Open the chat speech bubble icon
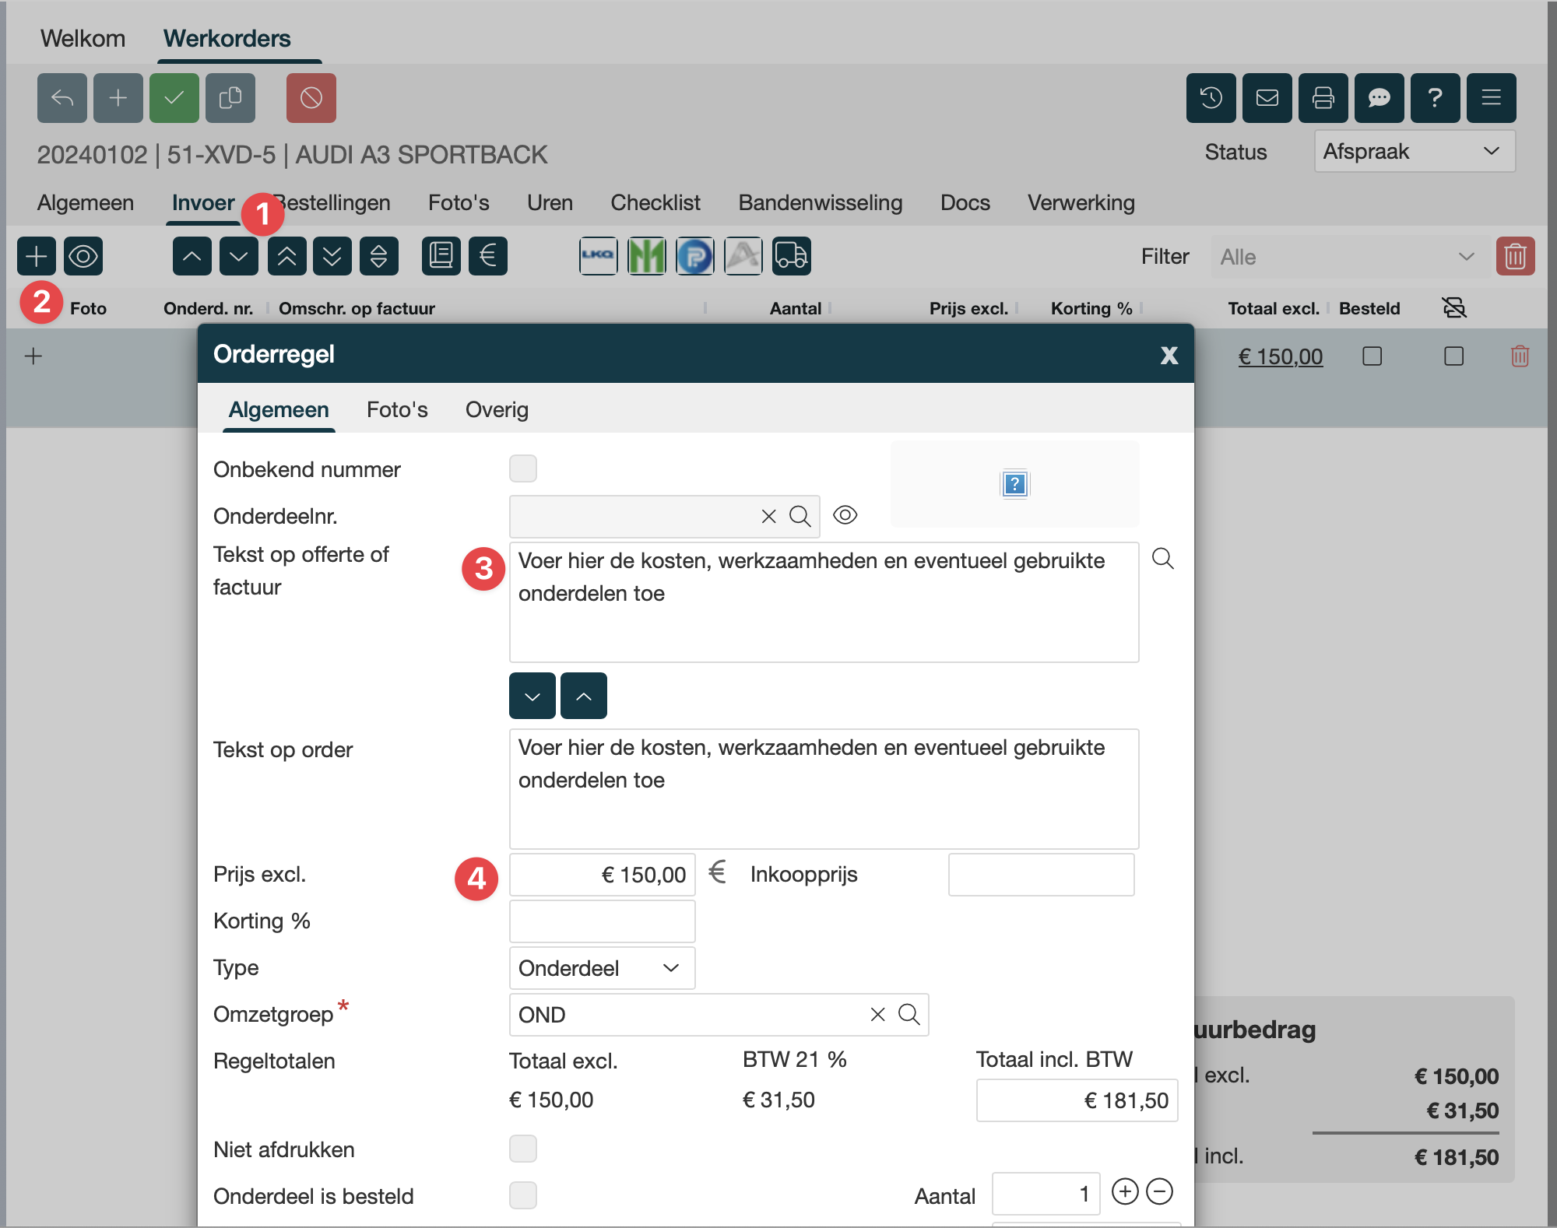This screenshot has height=1228, width=1557. click(1379, 98)
